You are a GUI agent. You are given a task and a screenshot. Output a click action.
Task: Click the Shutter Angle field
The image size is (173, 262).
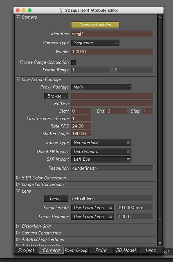[81, 134]
